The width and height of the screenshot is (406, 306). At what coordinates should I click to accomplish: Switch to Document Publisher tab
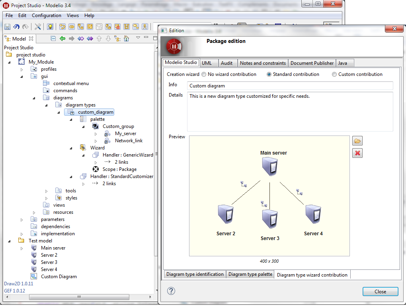point(312,63)
